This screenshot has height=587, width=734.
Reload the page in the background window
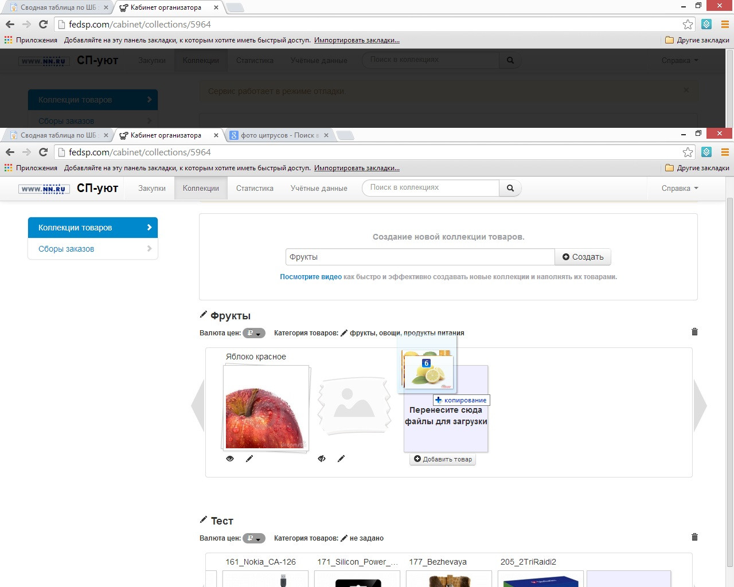click(x=43, y=24)
